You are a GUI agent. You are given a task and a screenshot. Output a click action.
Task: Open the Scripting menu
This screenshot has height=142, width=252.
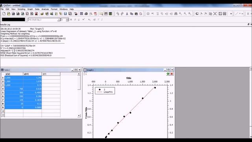(21, 9)
